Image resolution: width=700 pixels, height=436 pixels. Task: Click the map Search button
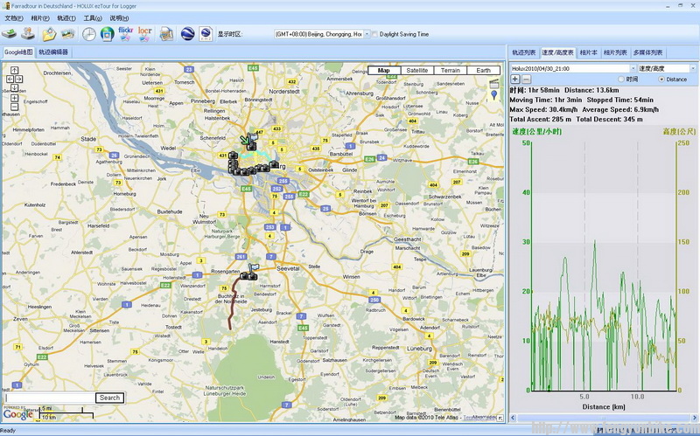[x=109, y=398]
